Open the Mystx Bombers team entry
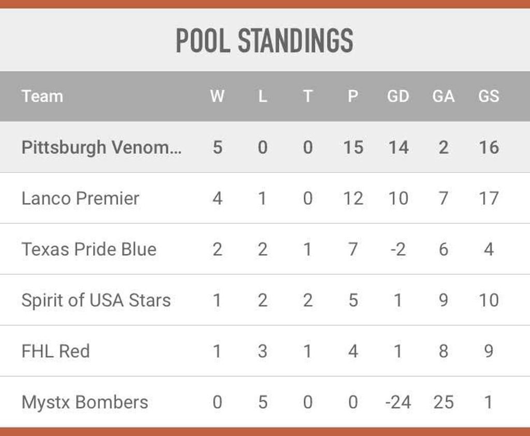The image size is (530, 436). click(85, 402)
